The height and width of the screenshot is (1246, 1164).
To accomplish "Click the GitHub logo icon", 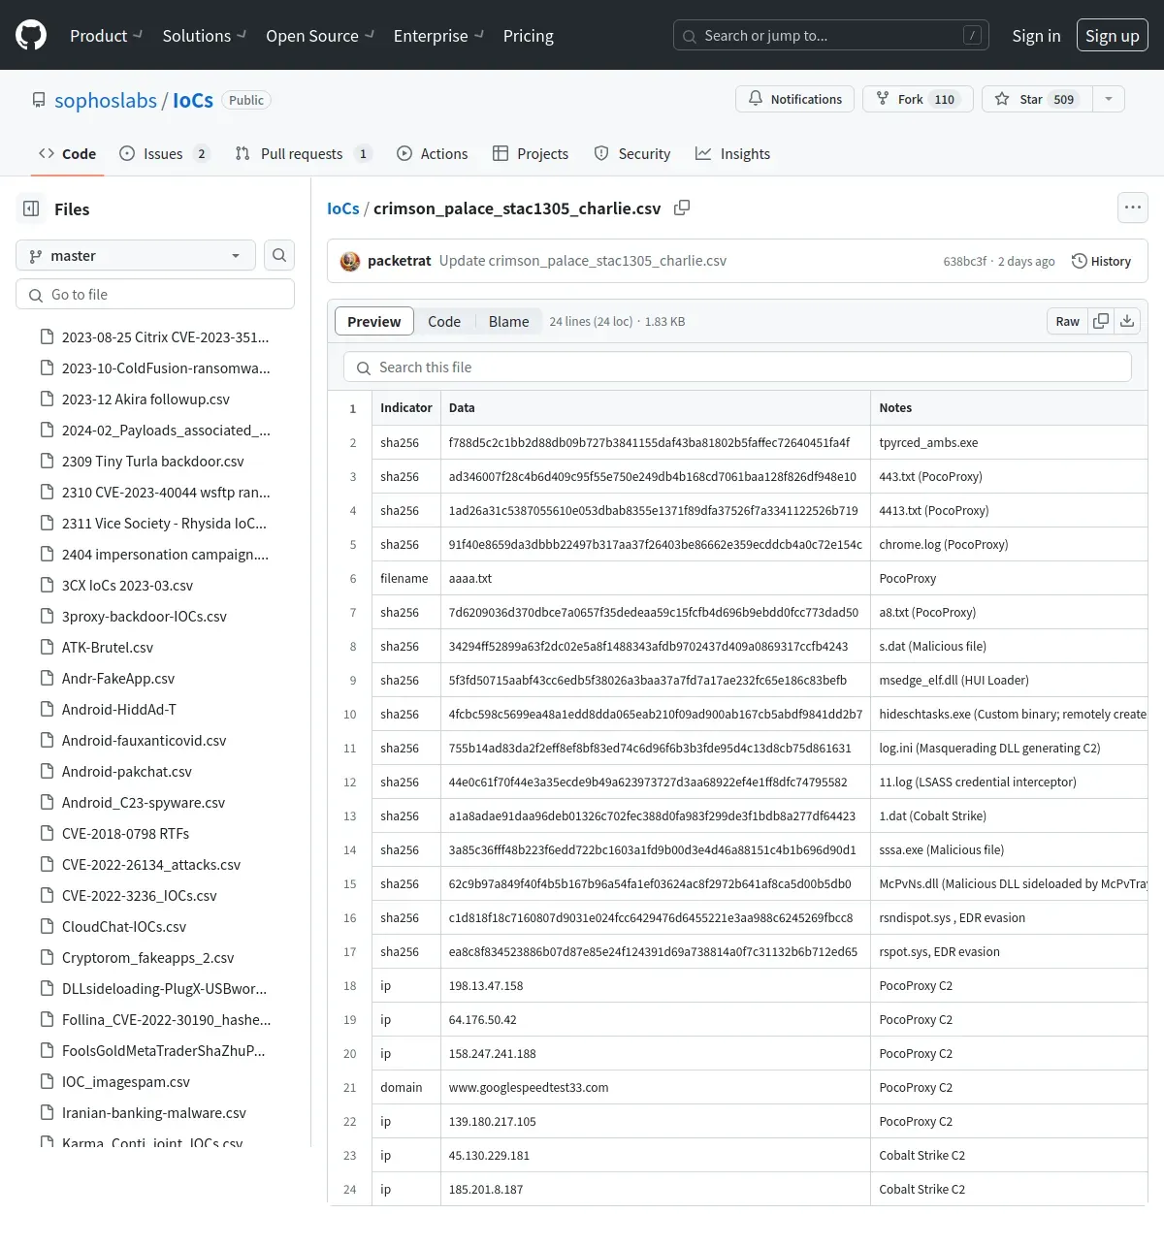I will 31,35.
